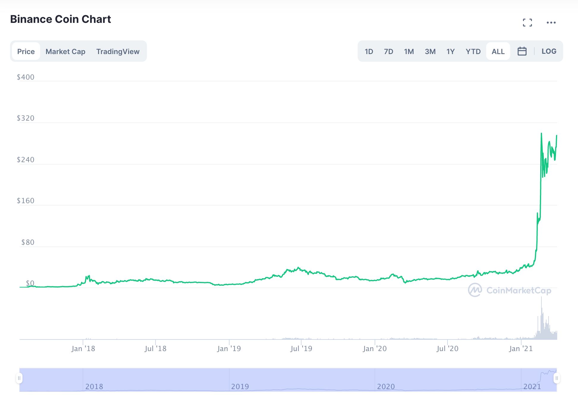Click 2020 in the range navigator
Image resolution: width=578 pixels, height=398 pixels.
coord(386,386)
